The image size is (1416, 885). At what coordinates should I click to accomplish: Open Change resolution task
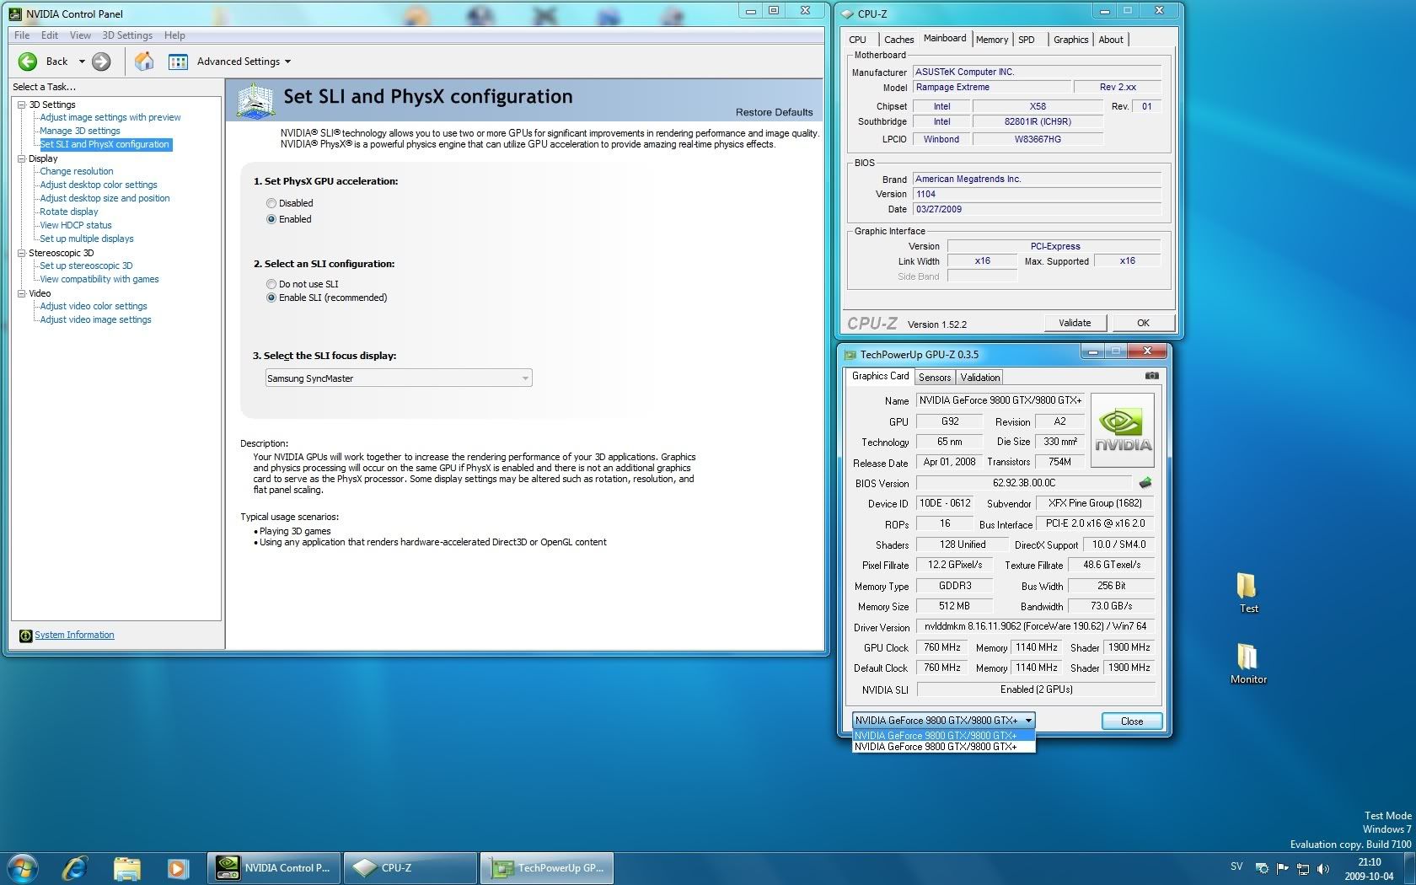pos(77,172)
